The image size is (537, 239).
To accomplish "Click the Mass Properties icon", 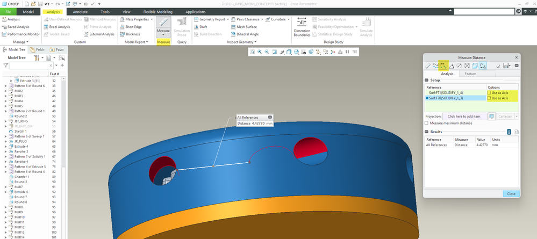I will pyautogui.click(x=122, y=19).
